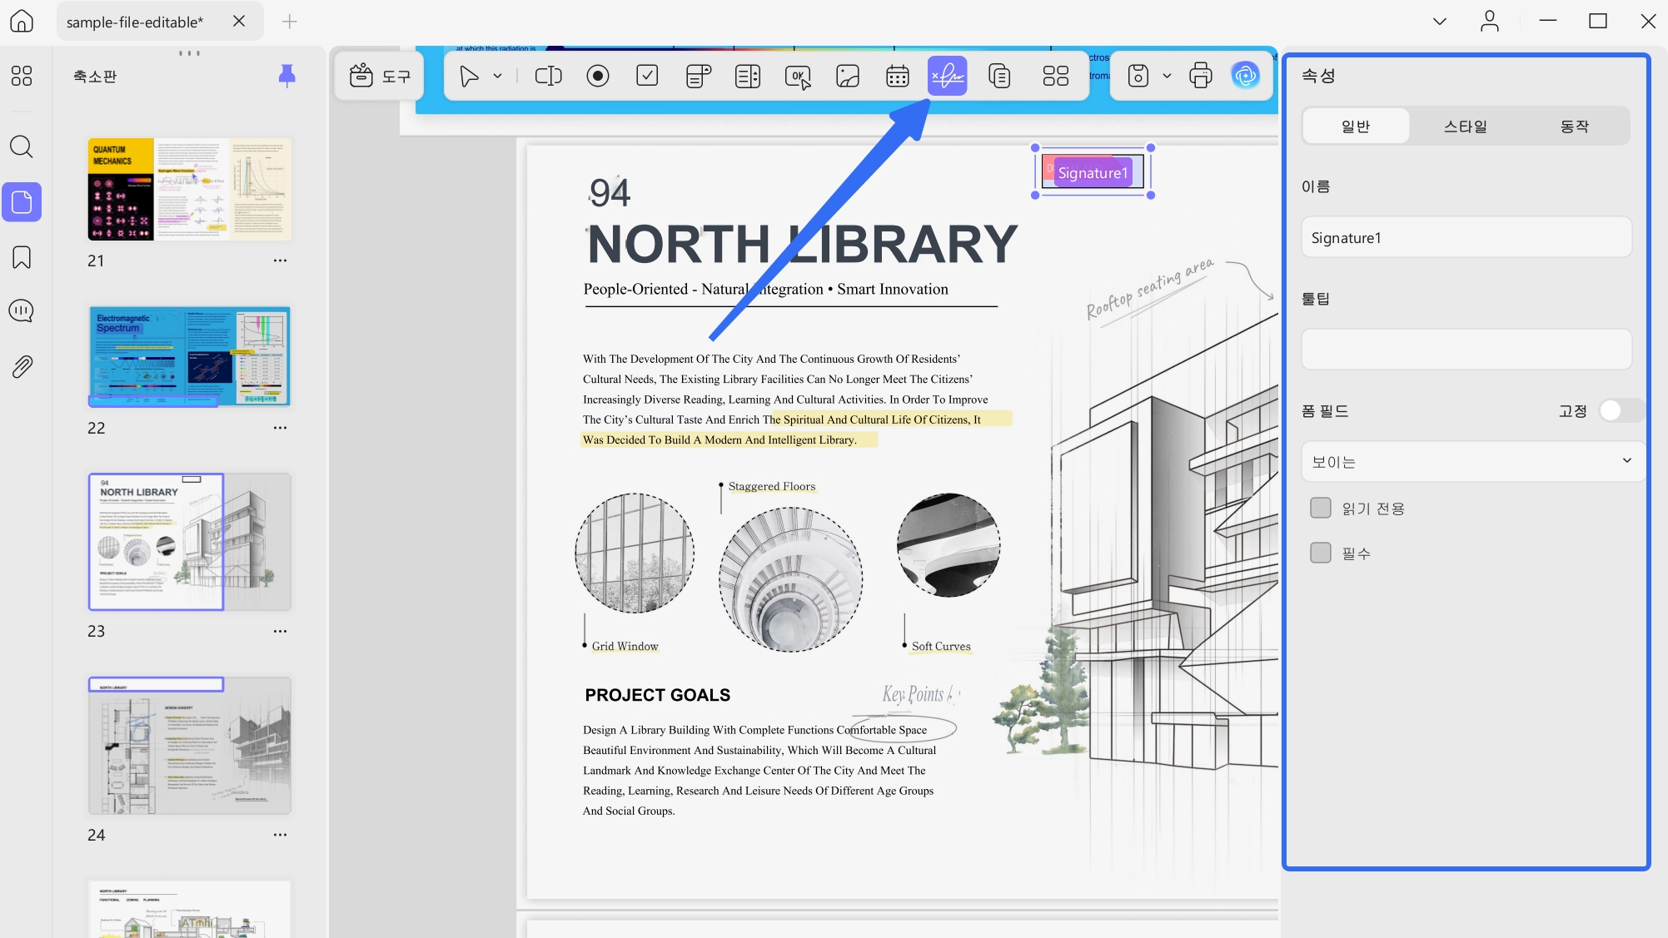Open options menu for page 22

click(x=280, y=428)
